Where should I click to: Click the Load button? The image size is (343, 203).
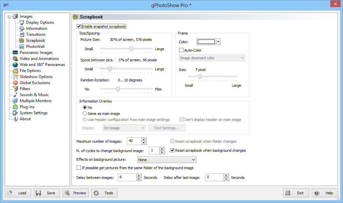click(x=18, y=193)
